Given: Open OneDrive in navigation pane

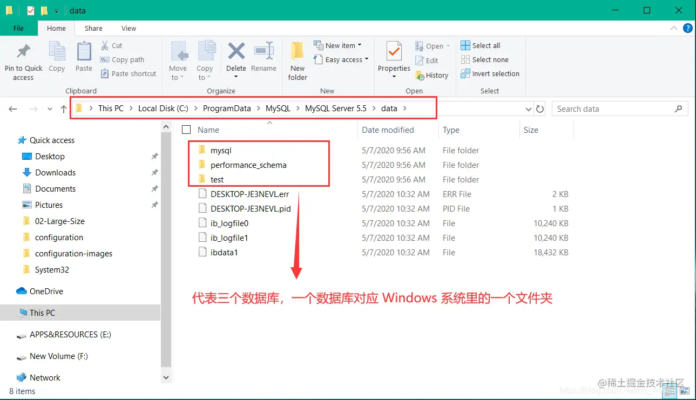Looking at the screenshot, I should (46, 291).
